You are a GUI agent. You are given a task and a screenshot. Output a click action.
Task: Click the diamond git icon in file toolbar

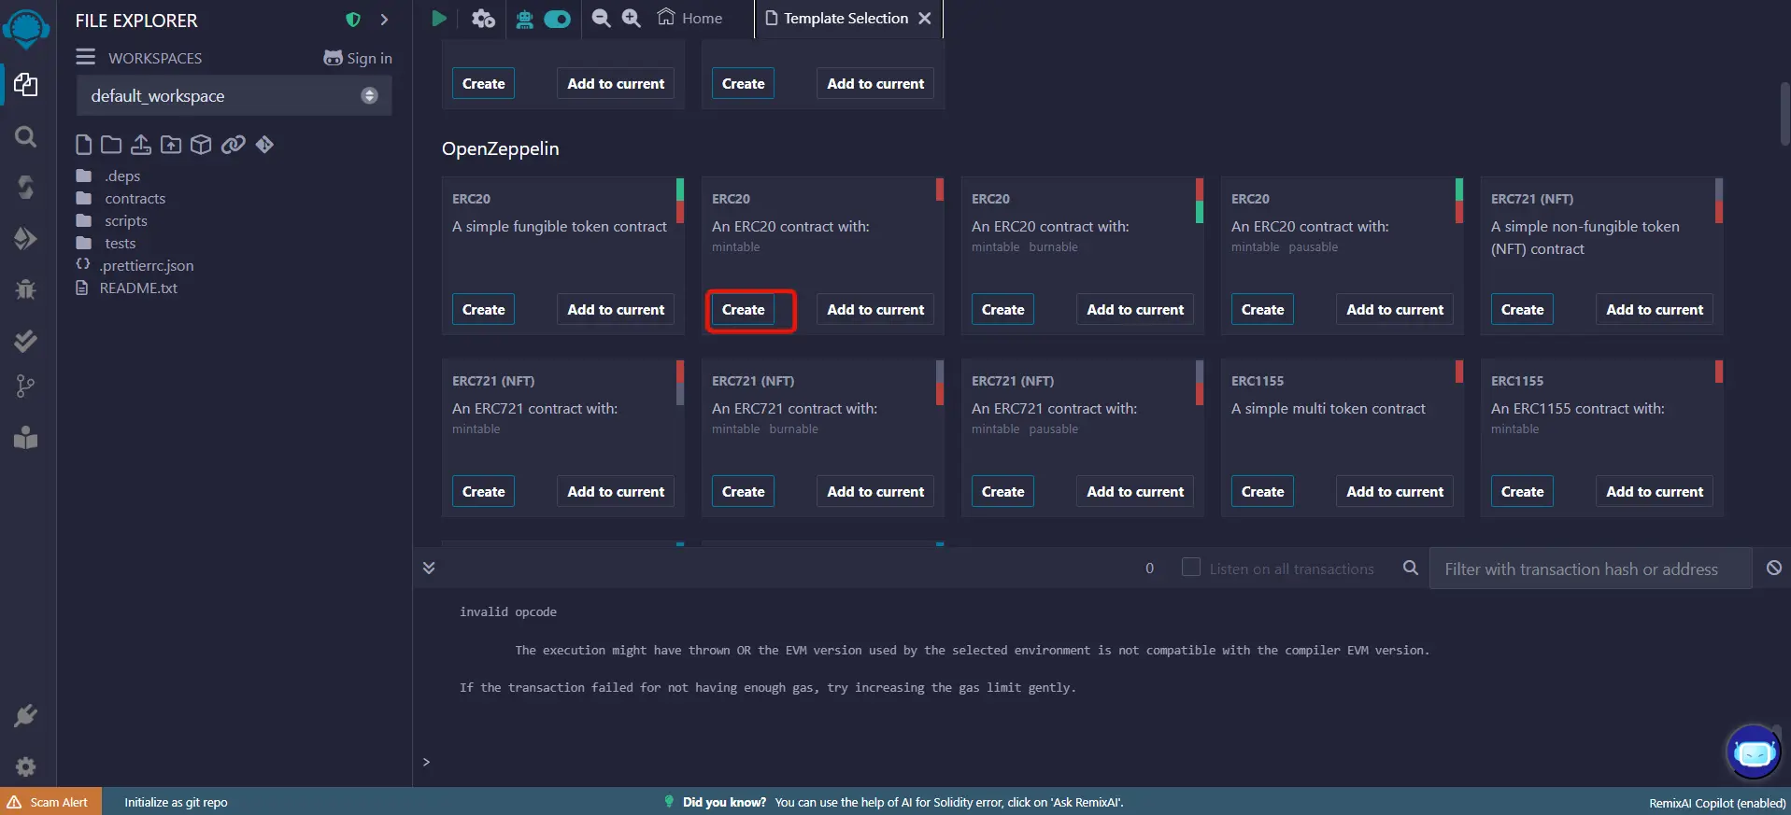(x=264, y=145)
